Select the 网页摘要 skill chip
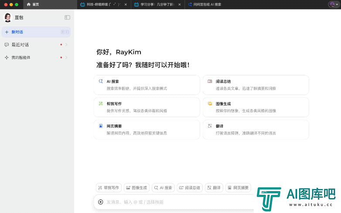341x213 pixels. click(238, 188)
